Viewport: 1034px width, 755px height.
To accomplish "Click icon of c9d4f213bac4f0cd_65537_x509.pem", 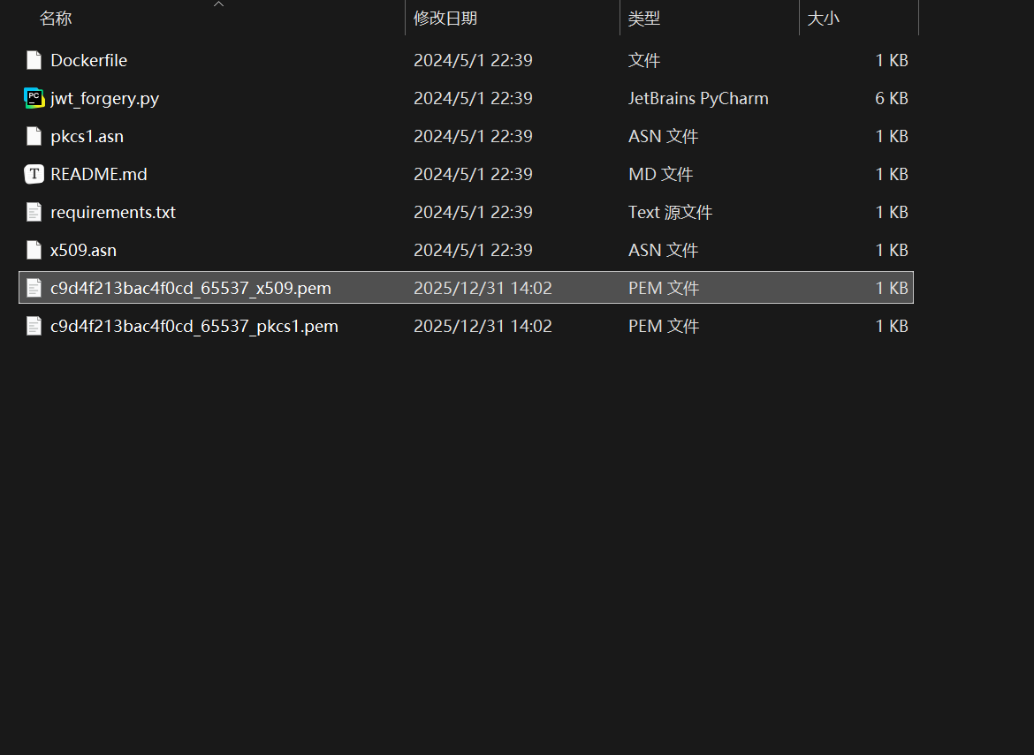I will click(34, 288).
